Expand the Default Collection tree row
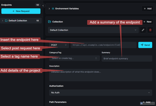Screen dimensions: 156x106 (x=3, y=21)
